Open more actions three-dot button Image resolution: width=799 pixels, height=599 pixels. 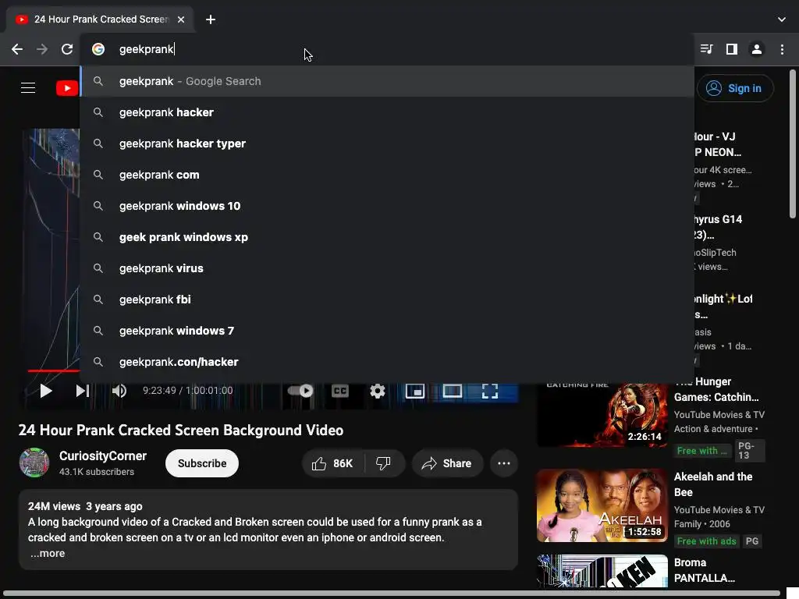click(x=504, y=463)
